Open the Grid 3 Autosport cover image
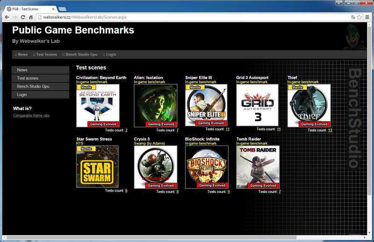Screen dimensions: 374x242 (x=258, y=105)
